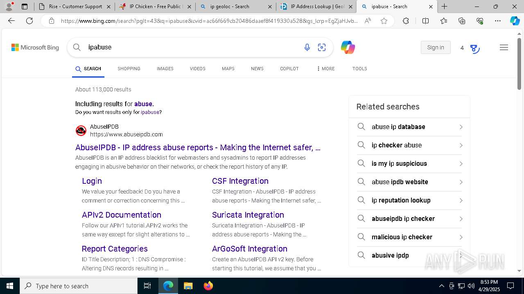
Task: Click the AbuseIPDB site favicon
Action: click(81, 131)
